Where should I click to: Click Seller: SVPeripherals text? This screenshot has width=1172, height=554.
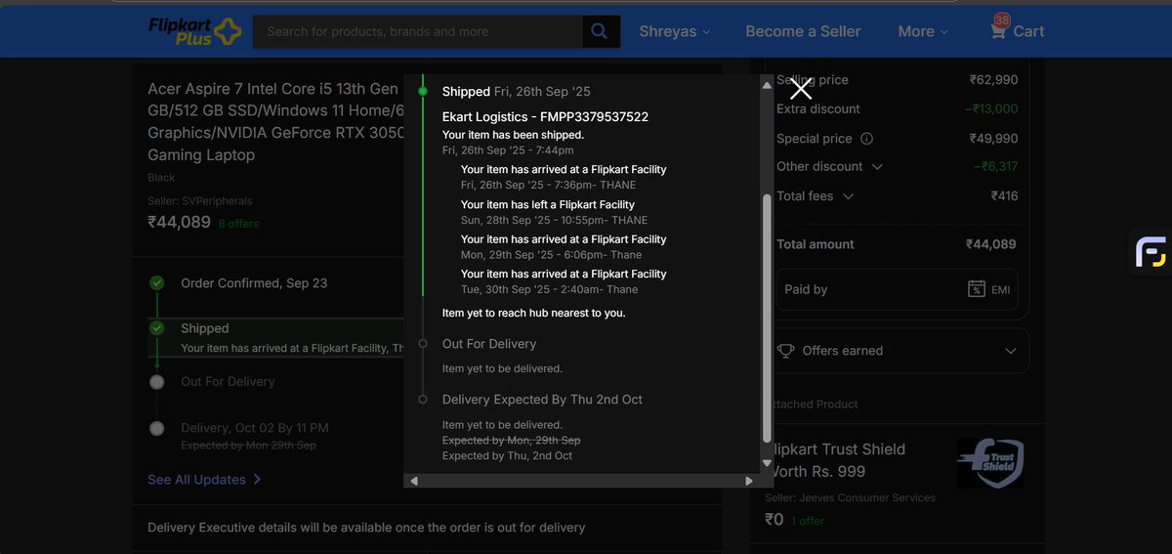(x=200, y=201)
